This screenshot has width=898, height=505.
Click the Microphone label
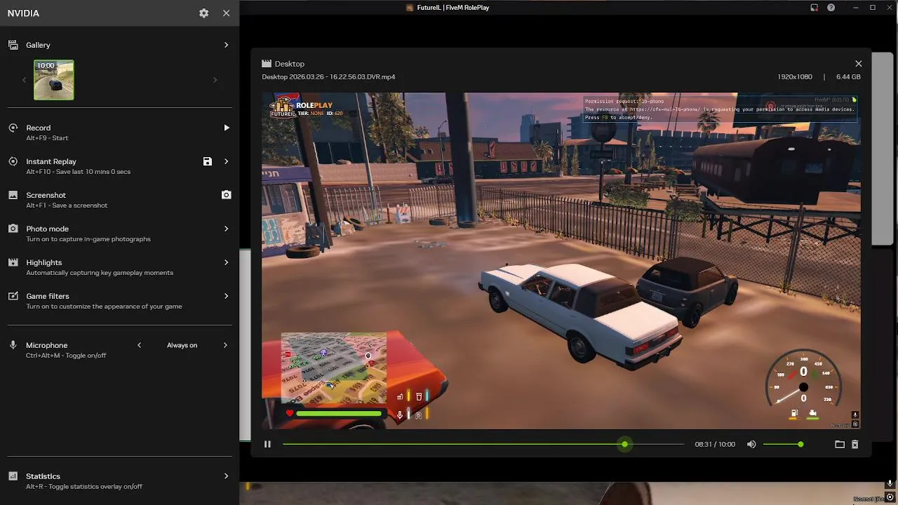click(47, 345)
